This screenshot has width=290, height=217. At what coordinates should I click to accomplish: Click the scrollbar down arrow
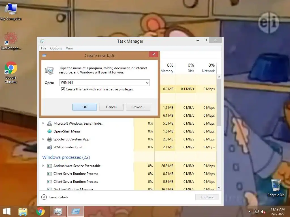(219, 188)
